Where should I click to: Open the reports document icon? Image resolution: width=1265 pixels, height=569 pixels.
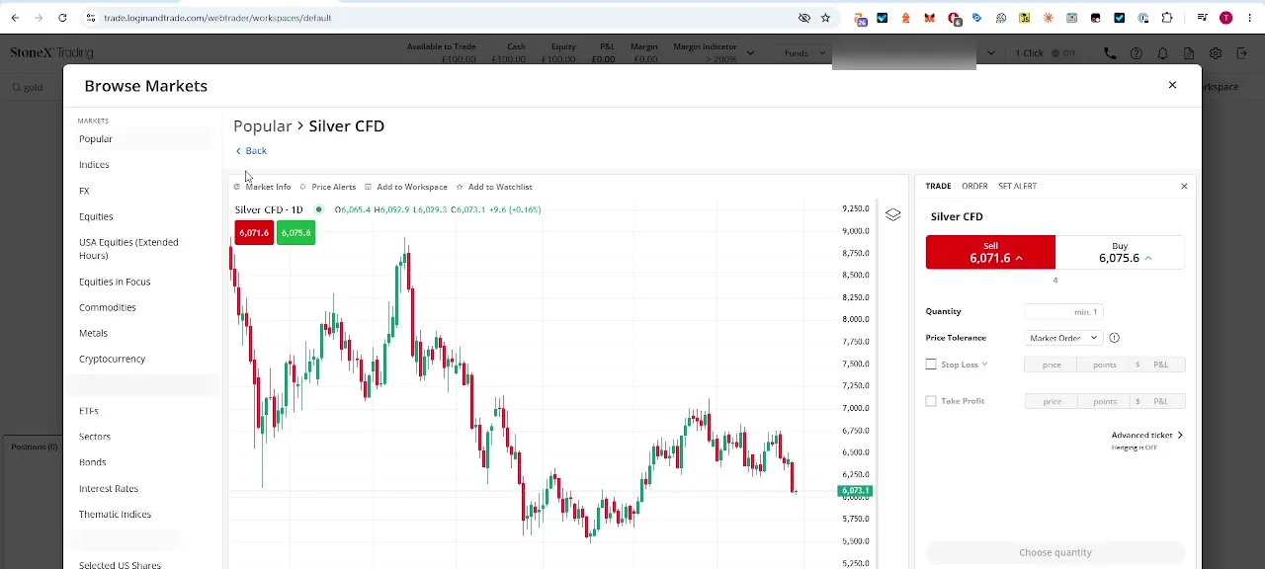[x=1189, y=53]
